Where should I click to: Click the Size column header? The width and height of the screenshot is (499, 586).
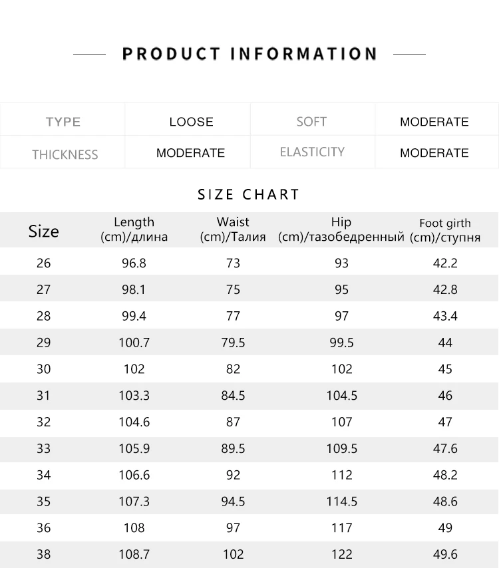pos(44,231)
